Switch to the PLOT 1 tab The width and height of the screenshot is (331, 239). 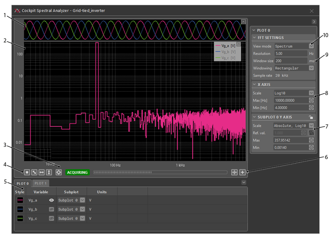(x=40, y=184)
